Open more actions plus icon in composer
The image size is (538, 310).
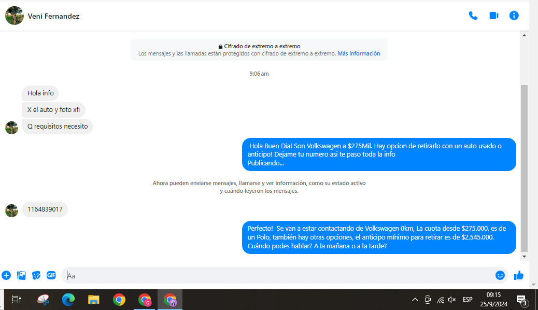pos(6,275)
